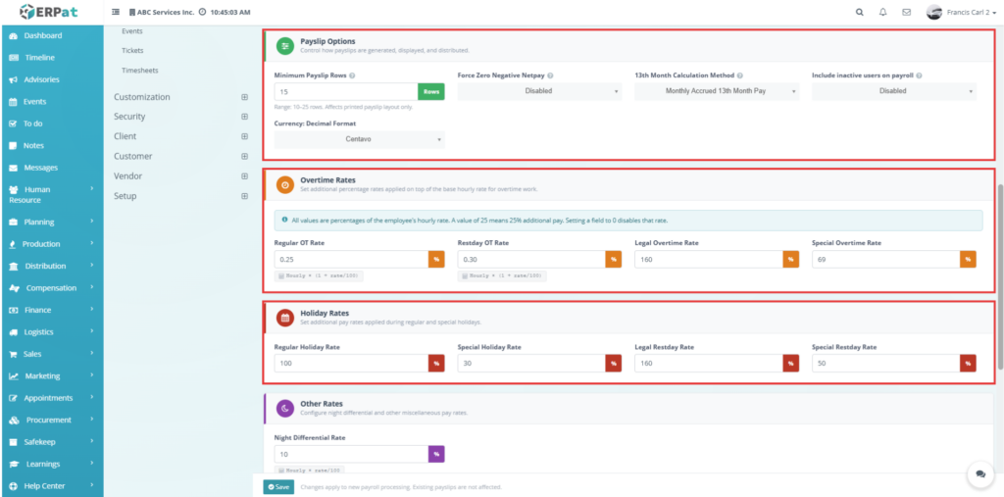Viewport: 1004px width, 497px height.
Task: Open the Timesheets settings link
Action: click(x=139, y=71)
